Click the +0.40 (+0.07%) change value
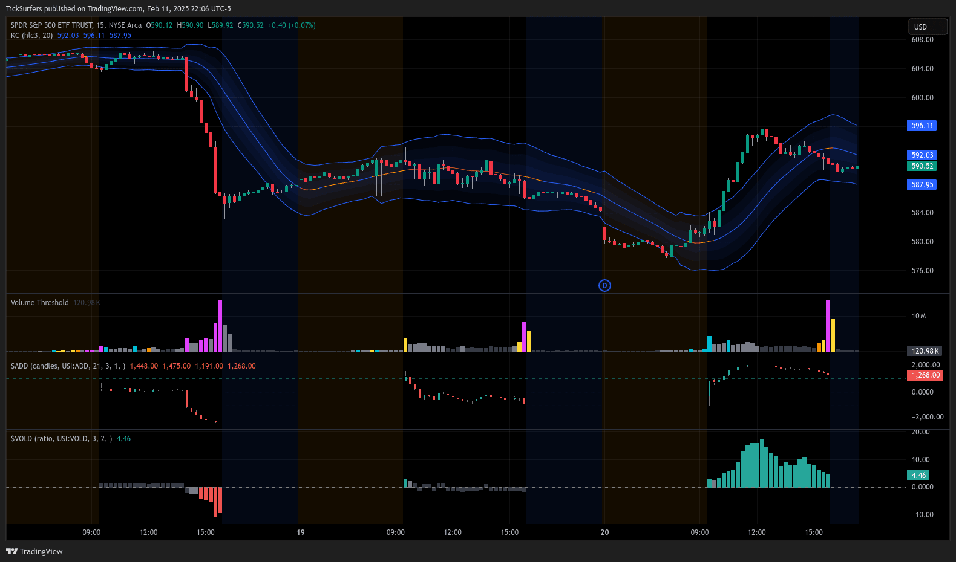This screenshot has height=562, width=956. (x=292, y=25)
